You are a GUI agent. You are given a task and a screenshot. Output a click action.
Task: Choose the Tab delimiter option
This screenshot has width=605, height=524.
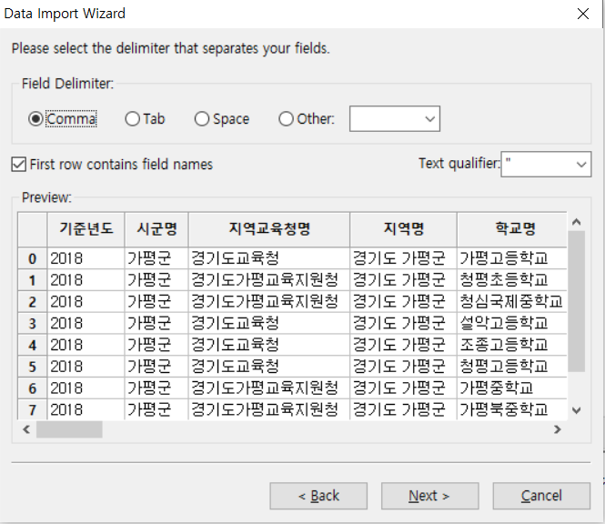(x=145, y=118)
